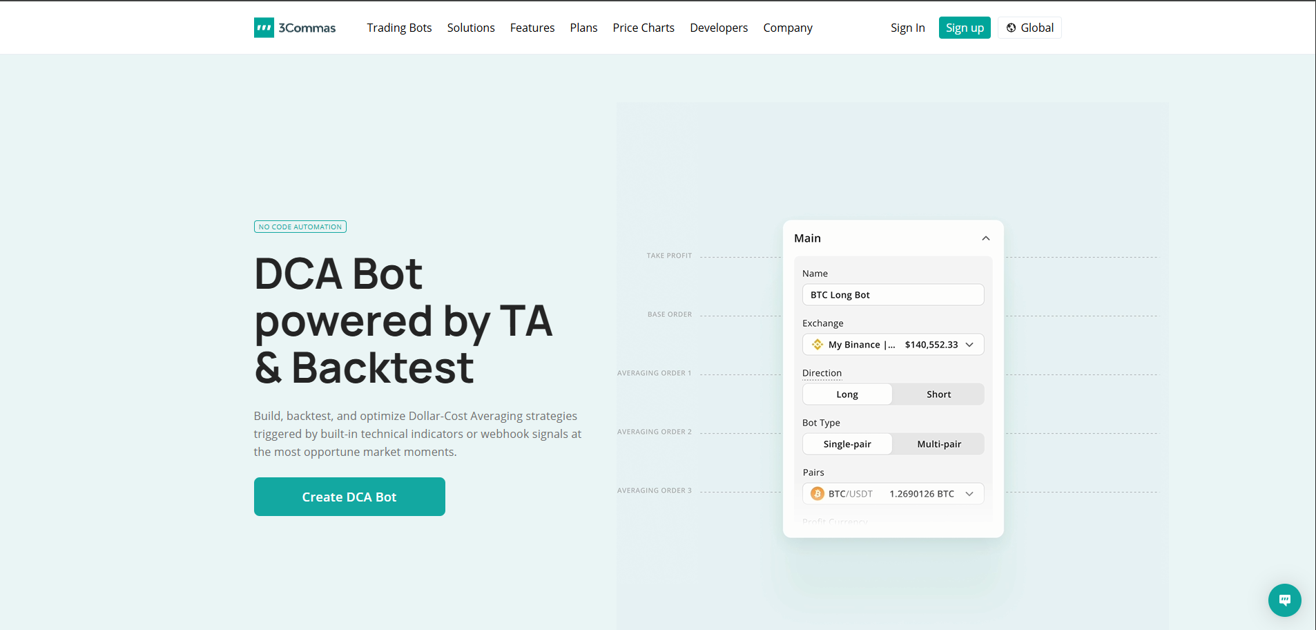Open the Developers menu
Viewport: 1316px width, 630px height.
(x=719, y=28)
